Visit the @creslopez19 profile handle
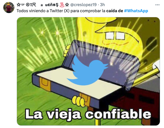 point(83,5)
